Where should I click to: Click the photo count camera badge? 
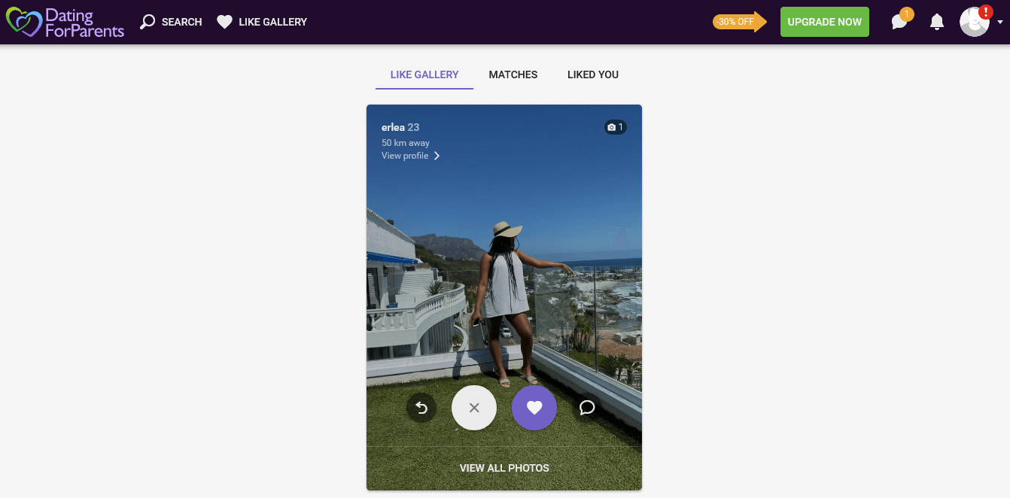pos(615,128)
